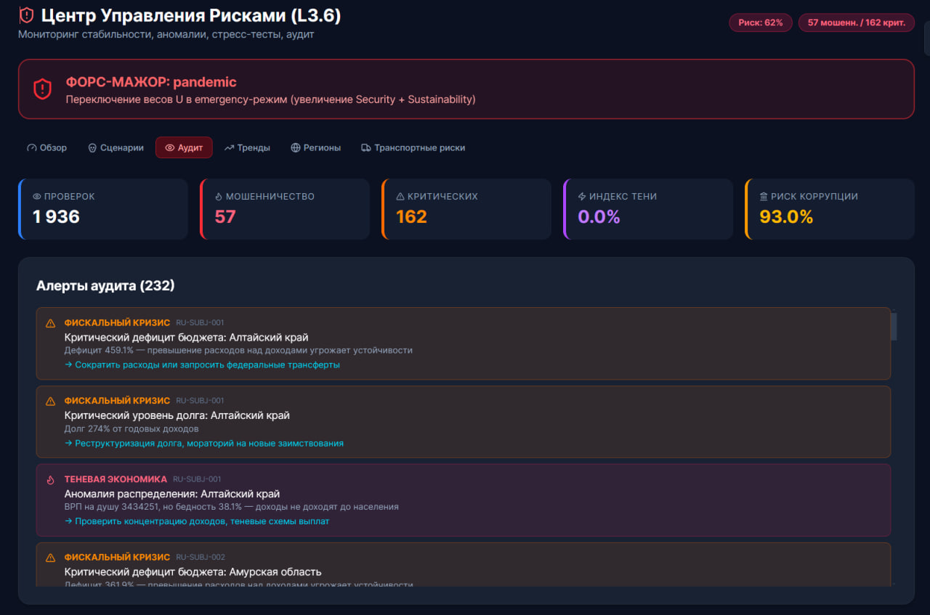Click the flame icon of the ТЕНЕВАЯ ЭКОНОМИКА alert
This screenshot has height=615, width=930.
[50, 480]
